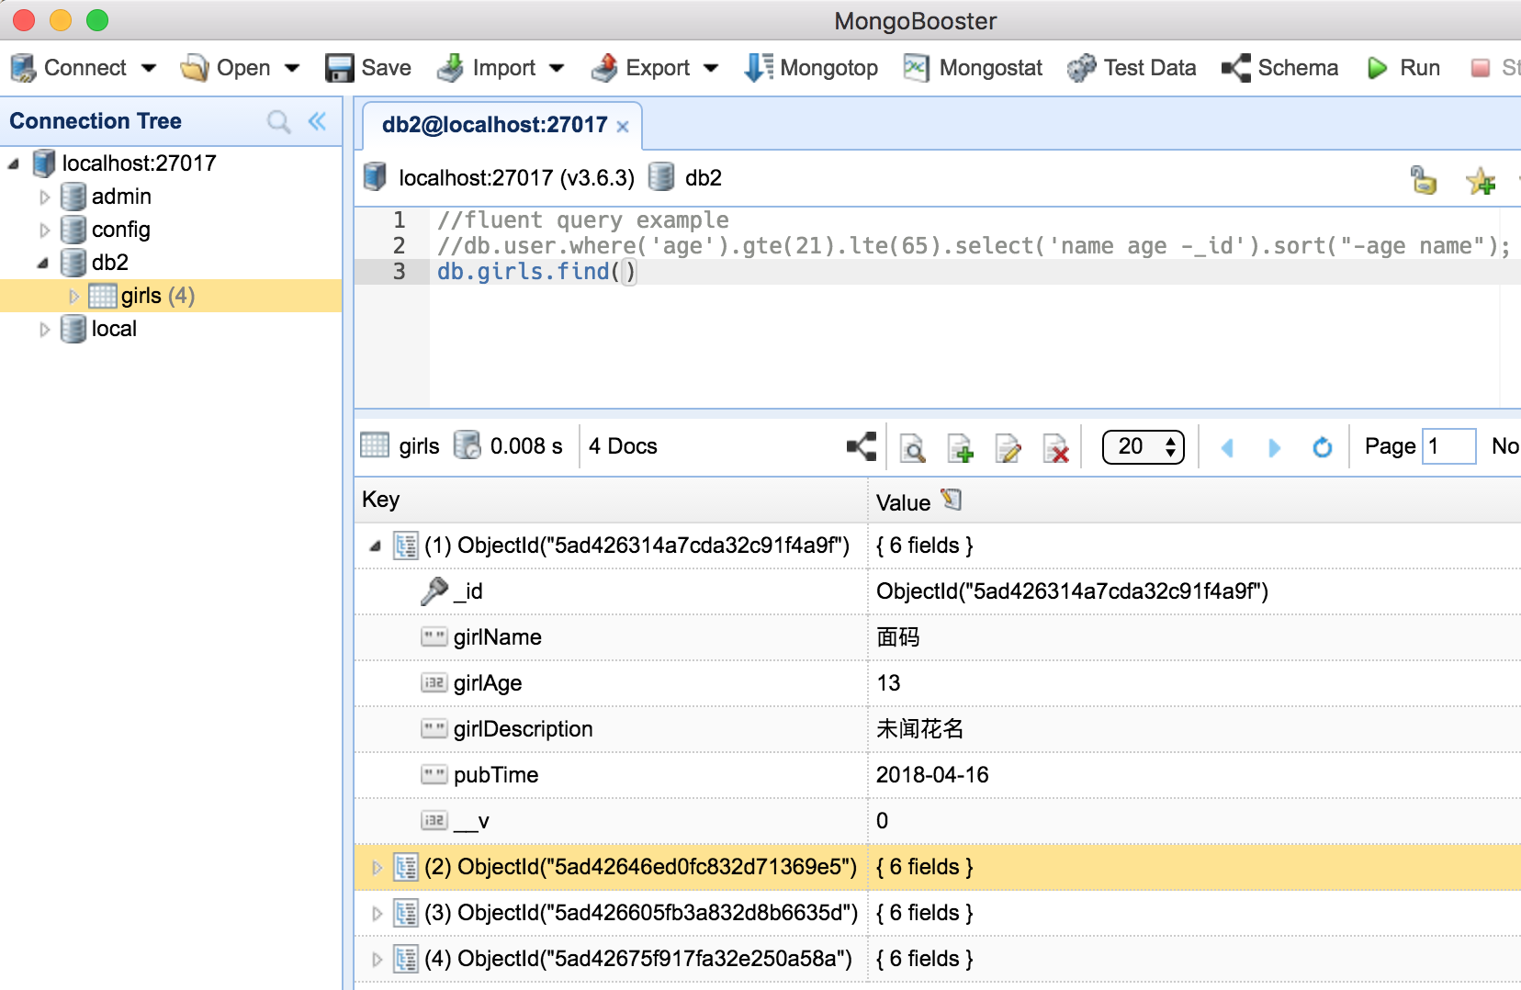
Task: Select the config database
Action: (120, 230)
